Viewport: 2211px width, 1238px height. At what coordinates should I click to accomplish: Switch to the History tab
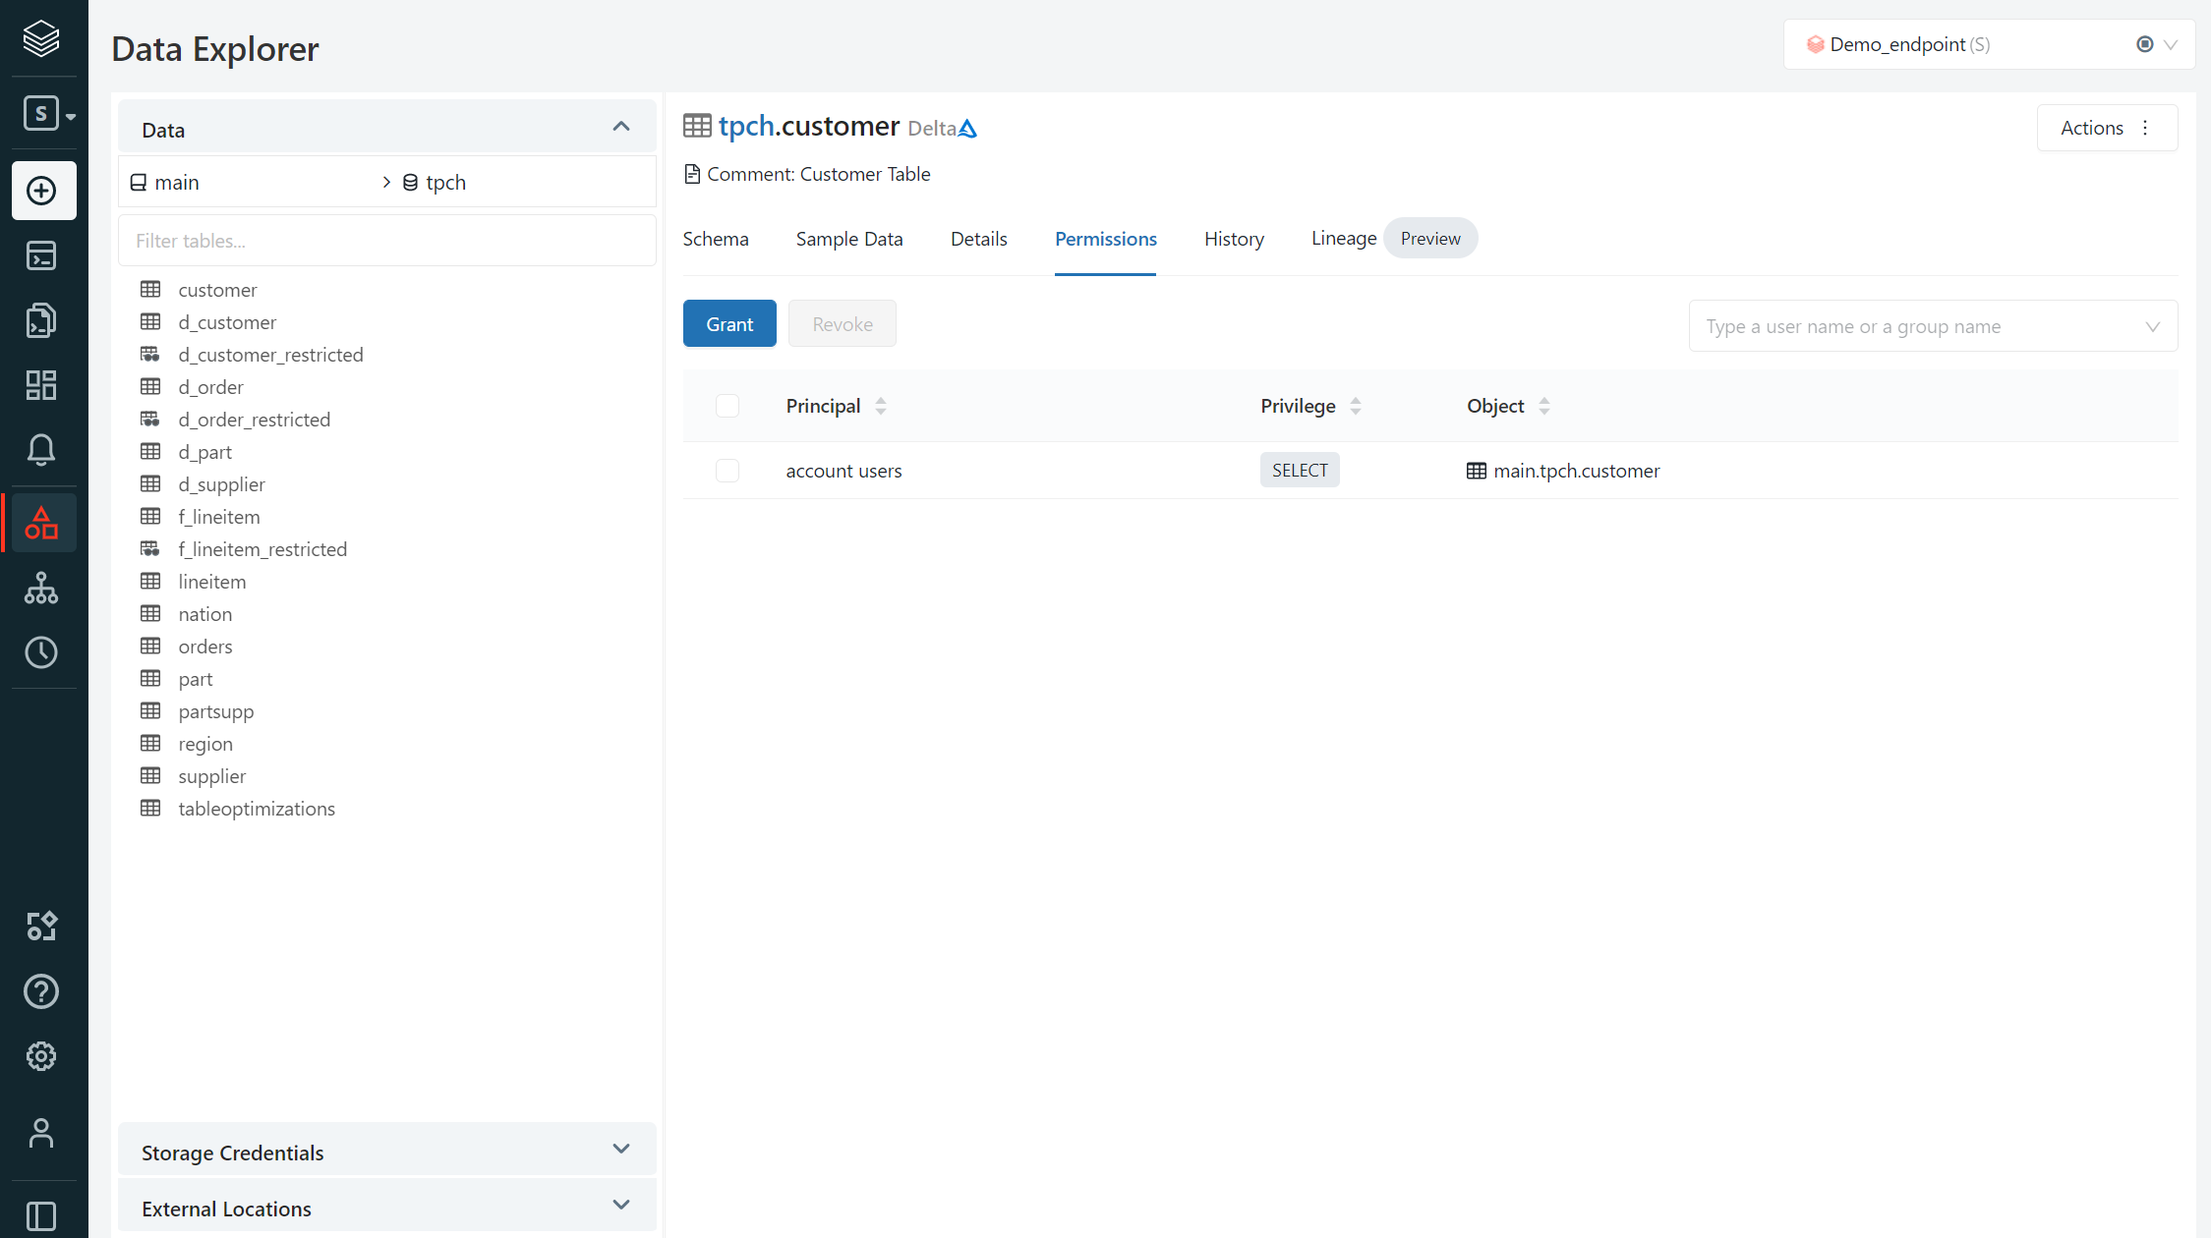pyautogui.click(x=1234, y=239)
